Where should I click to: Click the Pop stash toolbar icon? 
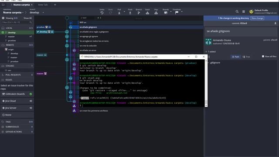tap(156, 13)
